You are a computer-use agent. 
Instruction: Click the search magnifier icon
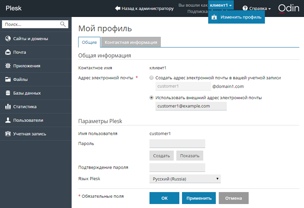(63, 24)
